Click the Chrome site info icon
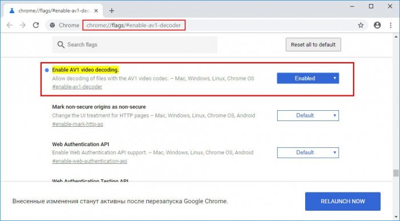The width and height of the screenshot is (400, 221). pyautogui.click(x=53, y=25)
